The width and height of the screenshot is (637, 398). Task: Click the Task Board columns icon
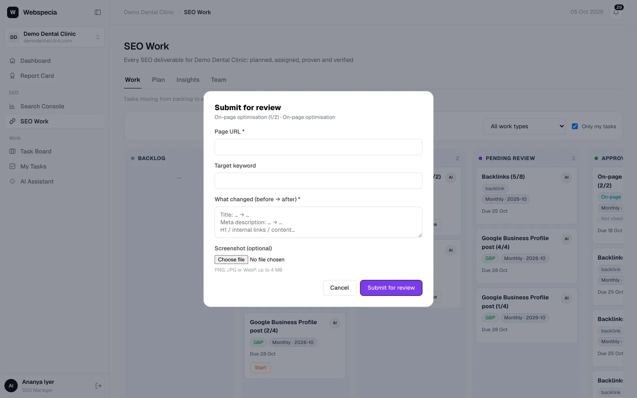tap(12, 152)
